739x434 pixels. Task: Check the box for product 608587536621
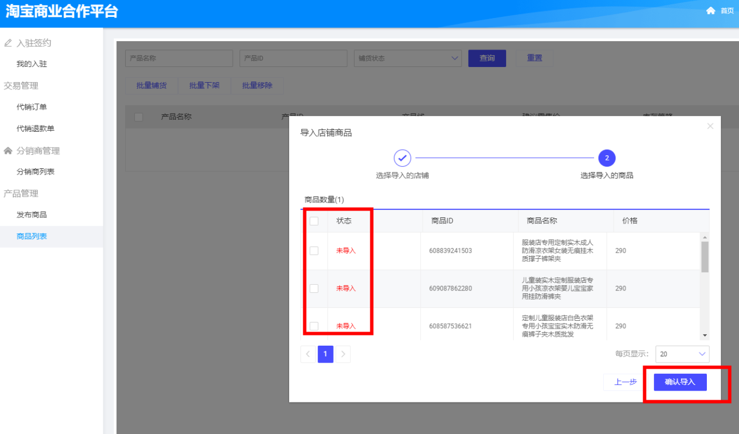pos(314,326)
